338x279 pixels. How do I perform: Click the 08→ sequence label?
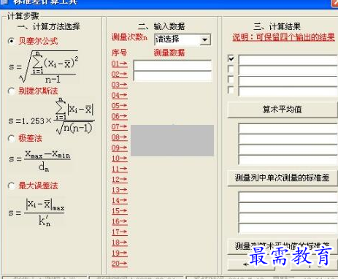click(x=120, y=137)
